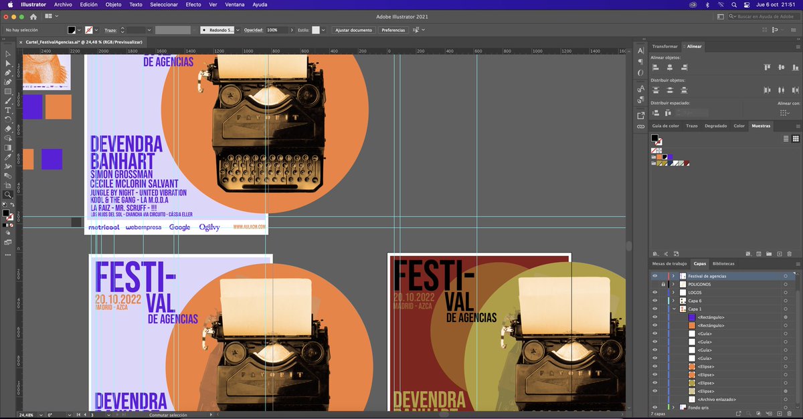Distribute objects by horizontal center

(781, 90)
